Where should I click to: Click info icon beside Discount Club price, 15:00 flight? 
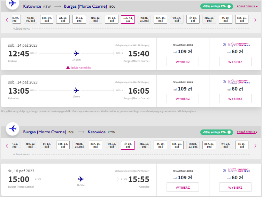tap(224, 170)
